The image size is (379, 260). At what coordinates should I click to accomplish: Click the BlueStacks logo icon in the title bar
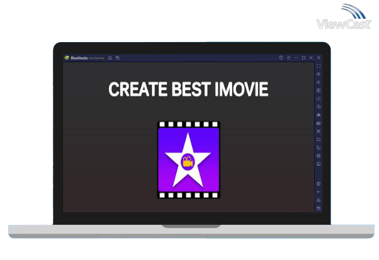tap(67, 58)
